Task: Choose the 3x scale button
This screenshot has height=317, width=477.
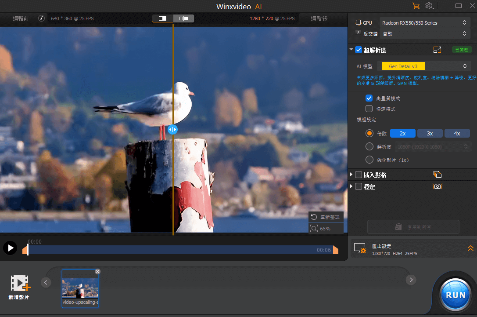Action: coord(430,134)
